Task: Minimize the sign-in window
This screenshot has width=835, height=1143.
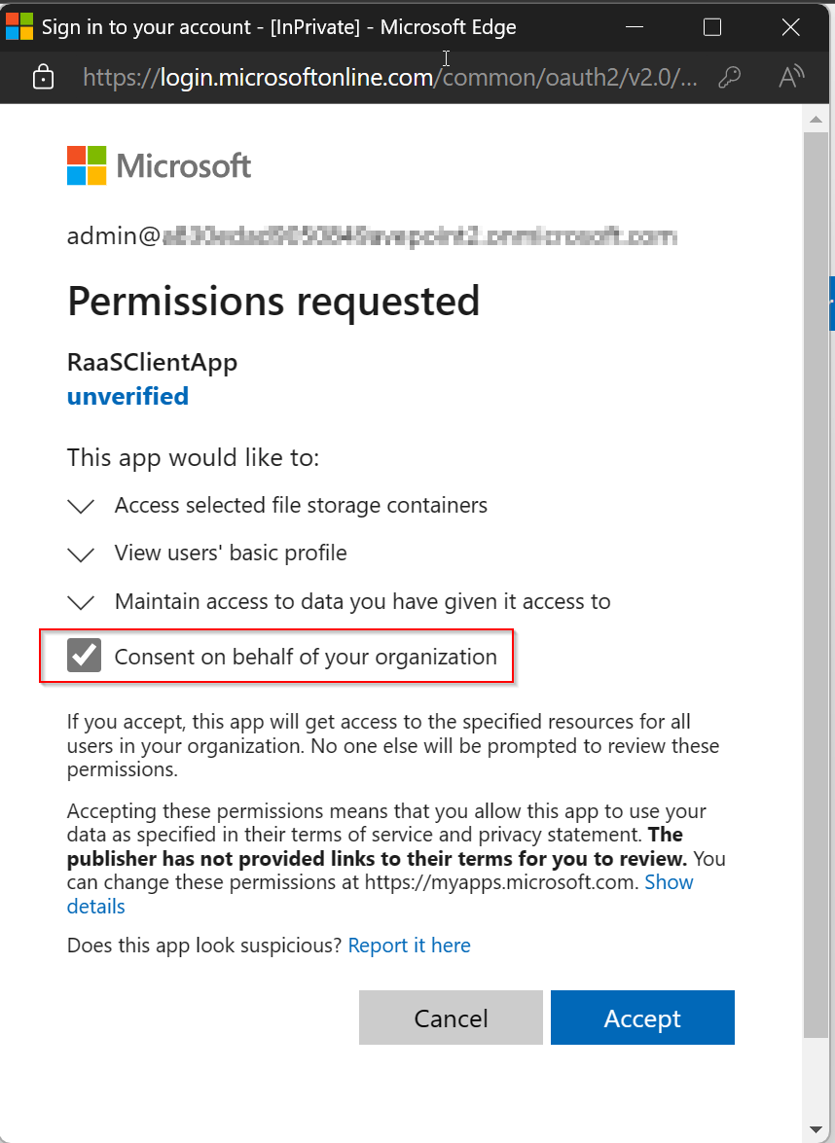Action: click(x=634, y=27)
